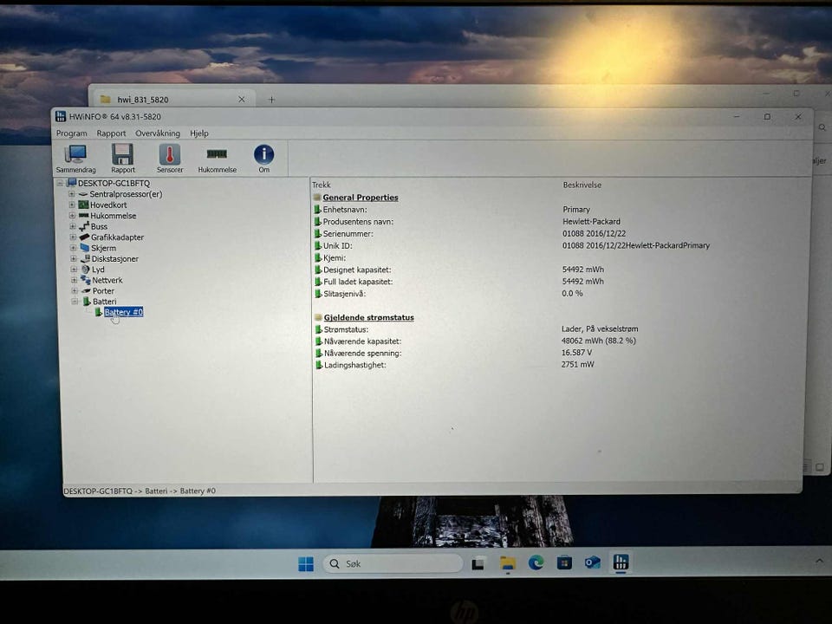
Task: Select Porter in the tree
Action: pyautogui.click(x=103, y=291)
